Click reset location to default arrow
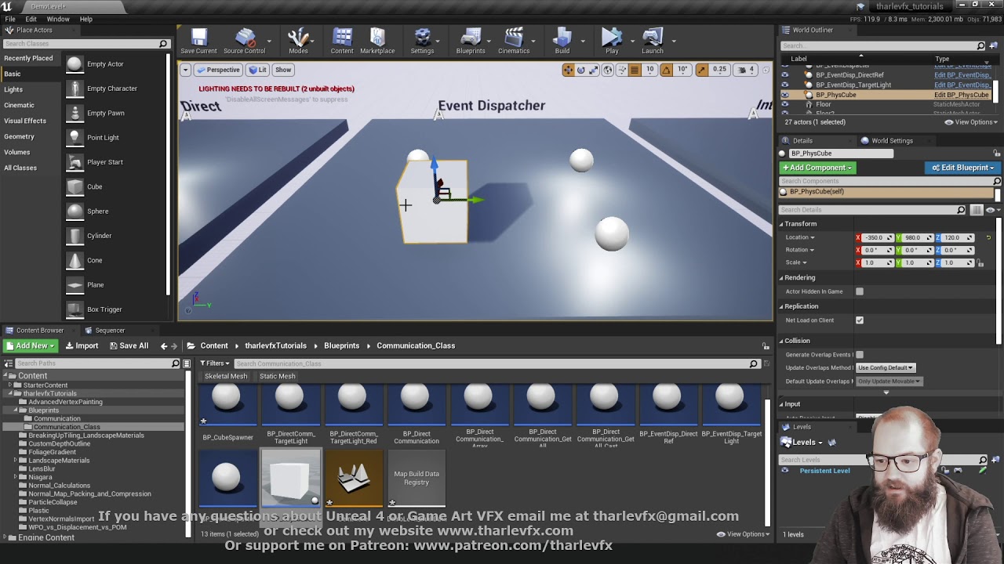Screen dimensions: 1004x564 point(988,237)
